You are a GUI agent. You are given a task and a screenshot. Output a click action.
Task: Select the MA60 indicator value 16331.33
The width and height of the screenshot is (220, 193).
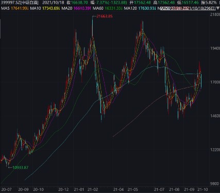(x=113, y=8)
